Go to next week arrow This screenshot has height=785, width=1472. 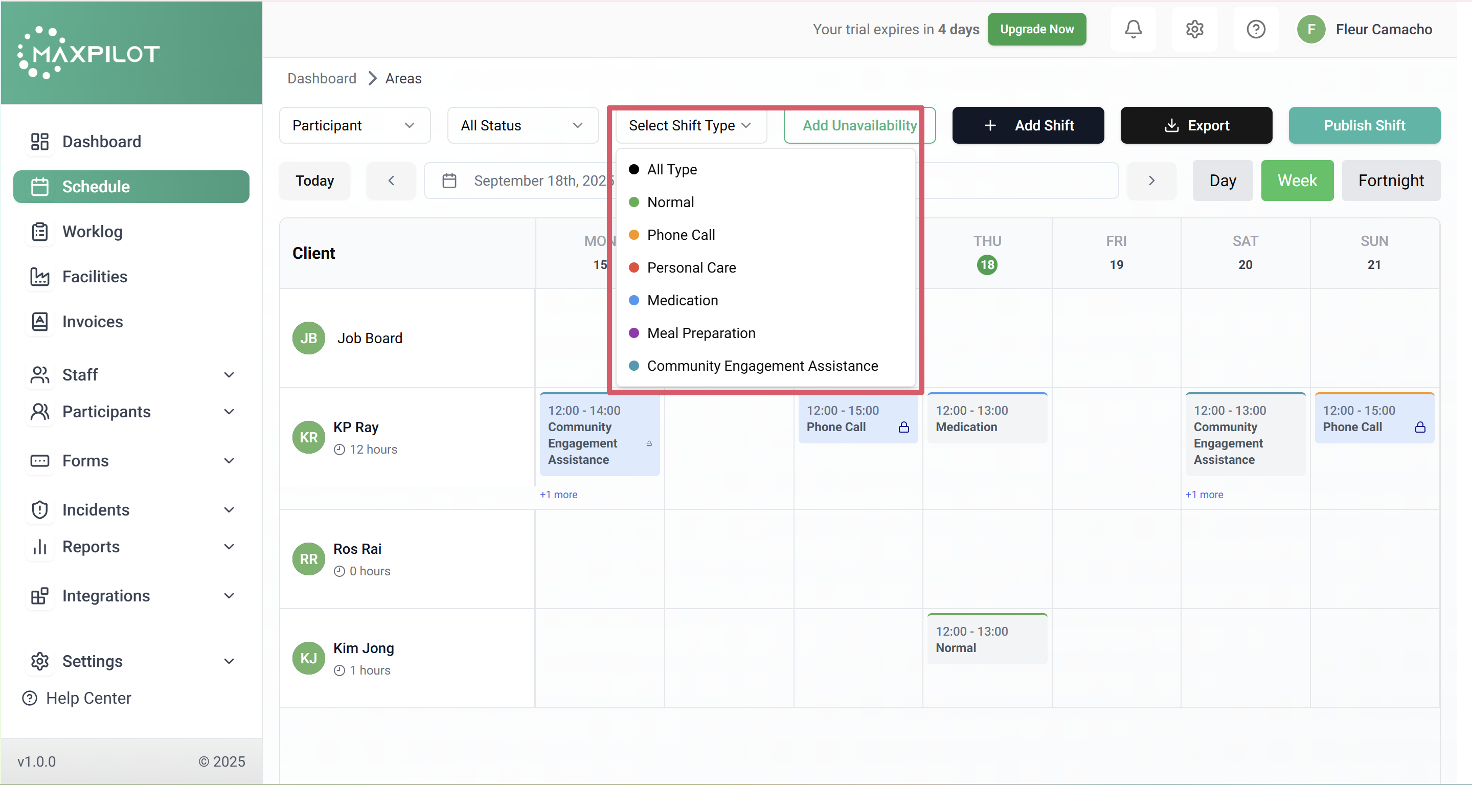(1151, 181)
